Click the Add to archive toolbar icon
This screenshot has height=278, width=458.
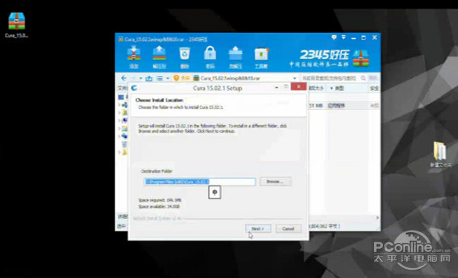pyautogui.click(x=134, y=57)
